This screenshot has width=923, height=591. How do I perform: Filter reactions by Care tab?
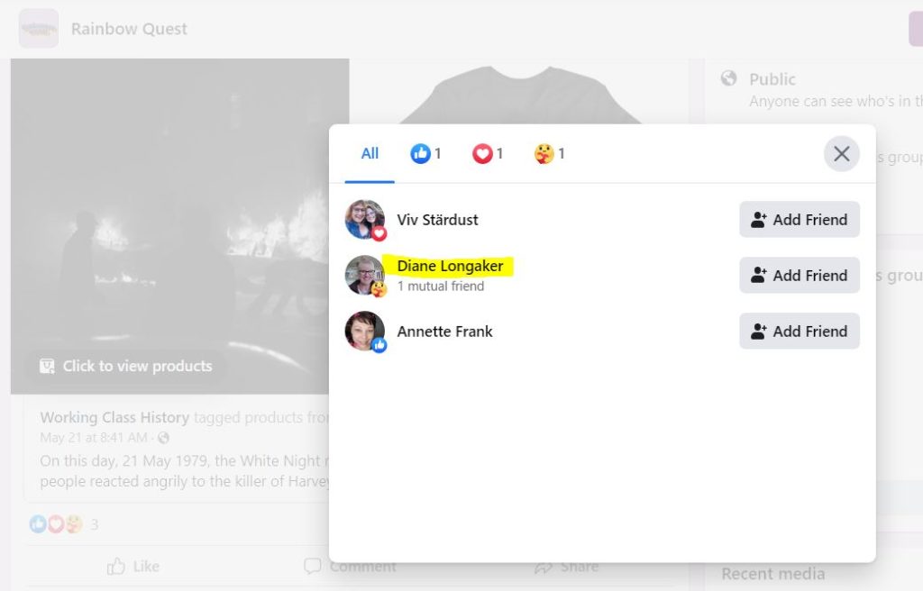point(549,154)
